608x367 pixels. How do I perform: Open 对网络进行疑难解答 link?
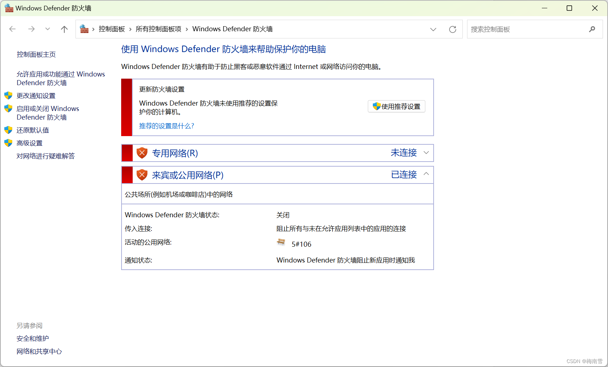(46, 156)
